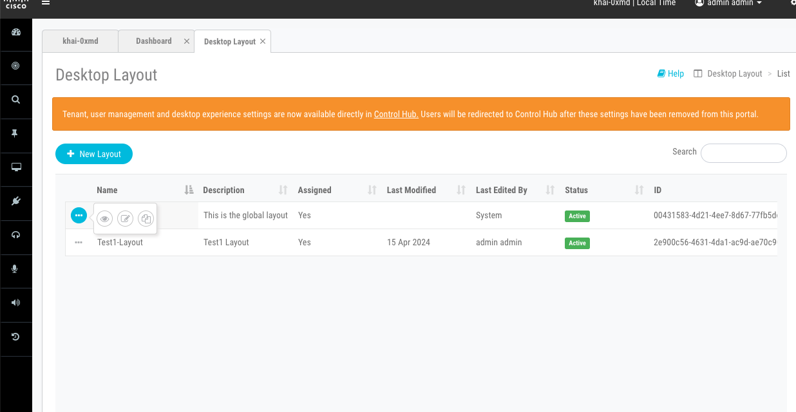
Task: Open the edit pencil icon for global layout
Action: [125, 218]
